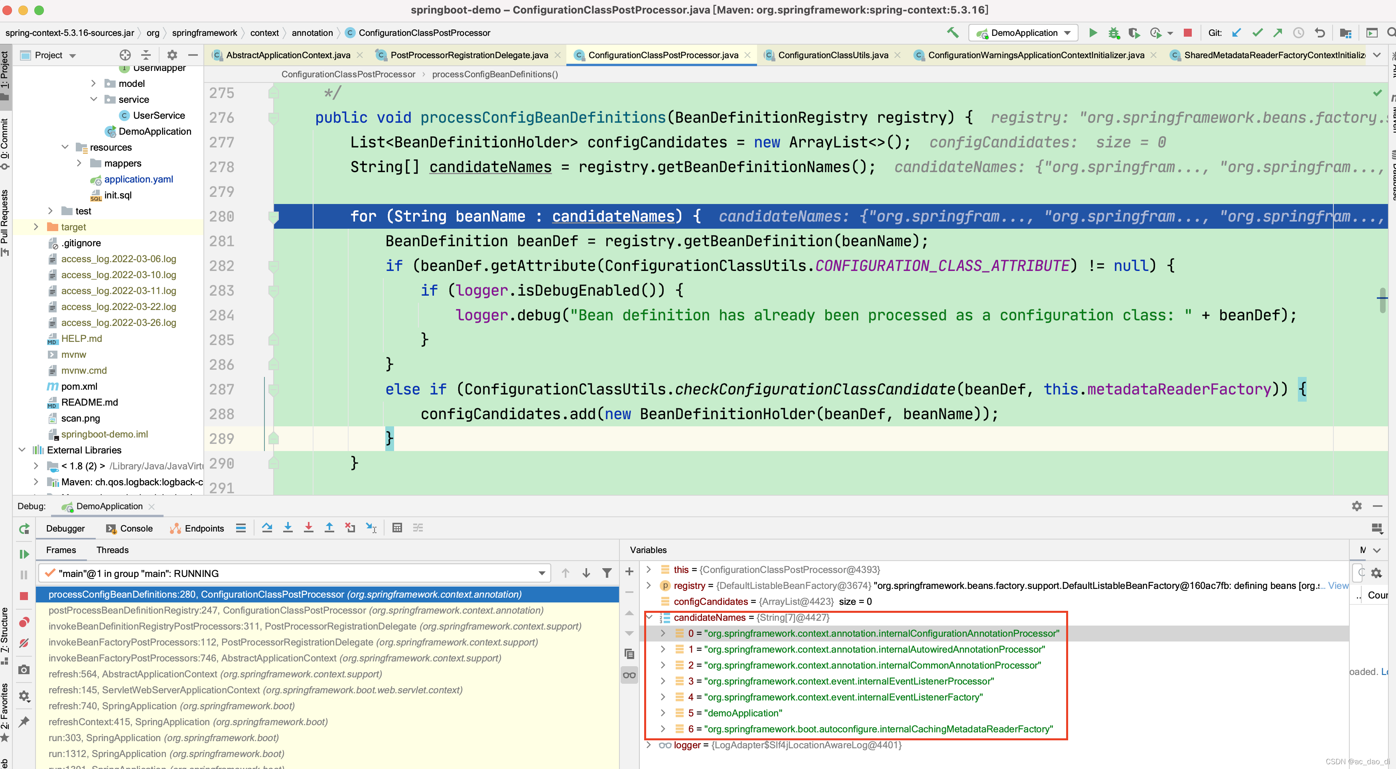The height and width of the screenshot is (769, 1396).
Task: Switch to PostProcessorRegistrationDelegate.java tab
Action: (x=469, y=55)
